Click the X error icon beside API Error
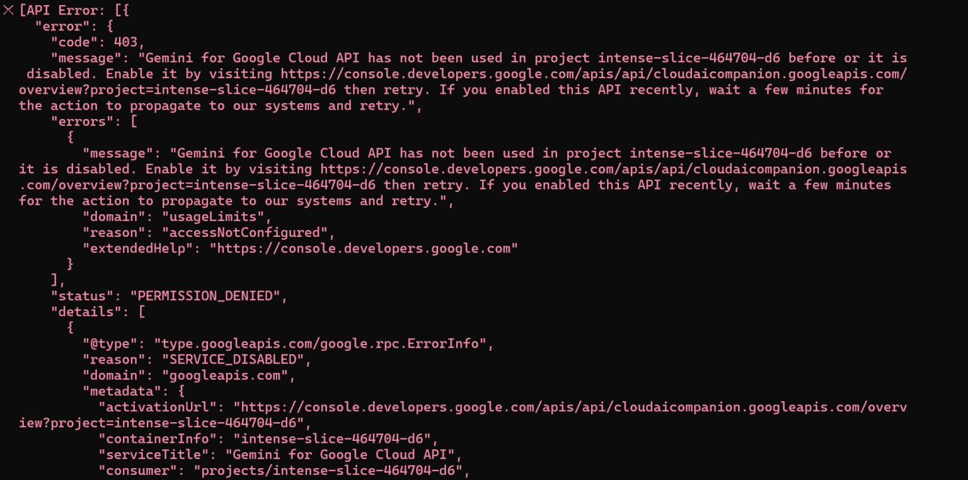 click(8, 10)
